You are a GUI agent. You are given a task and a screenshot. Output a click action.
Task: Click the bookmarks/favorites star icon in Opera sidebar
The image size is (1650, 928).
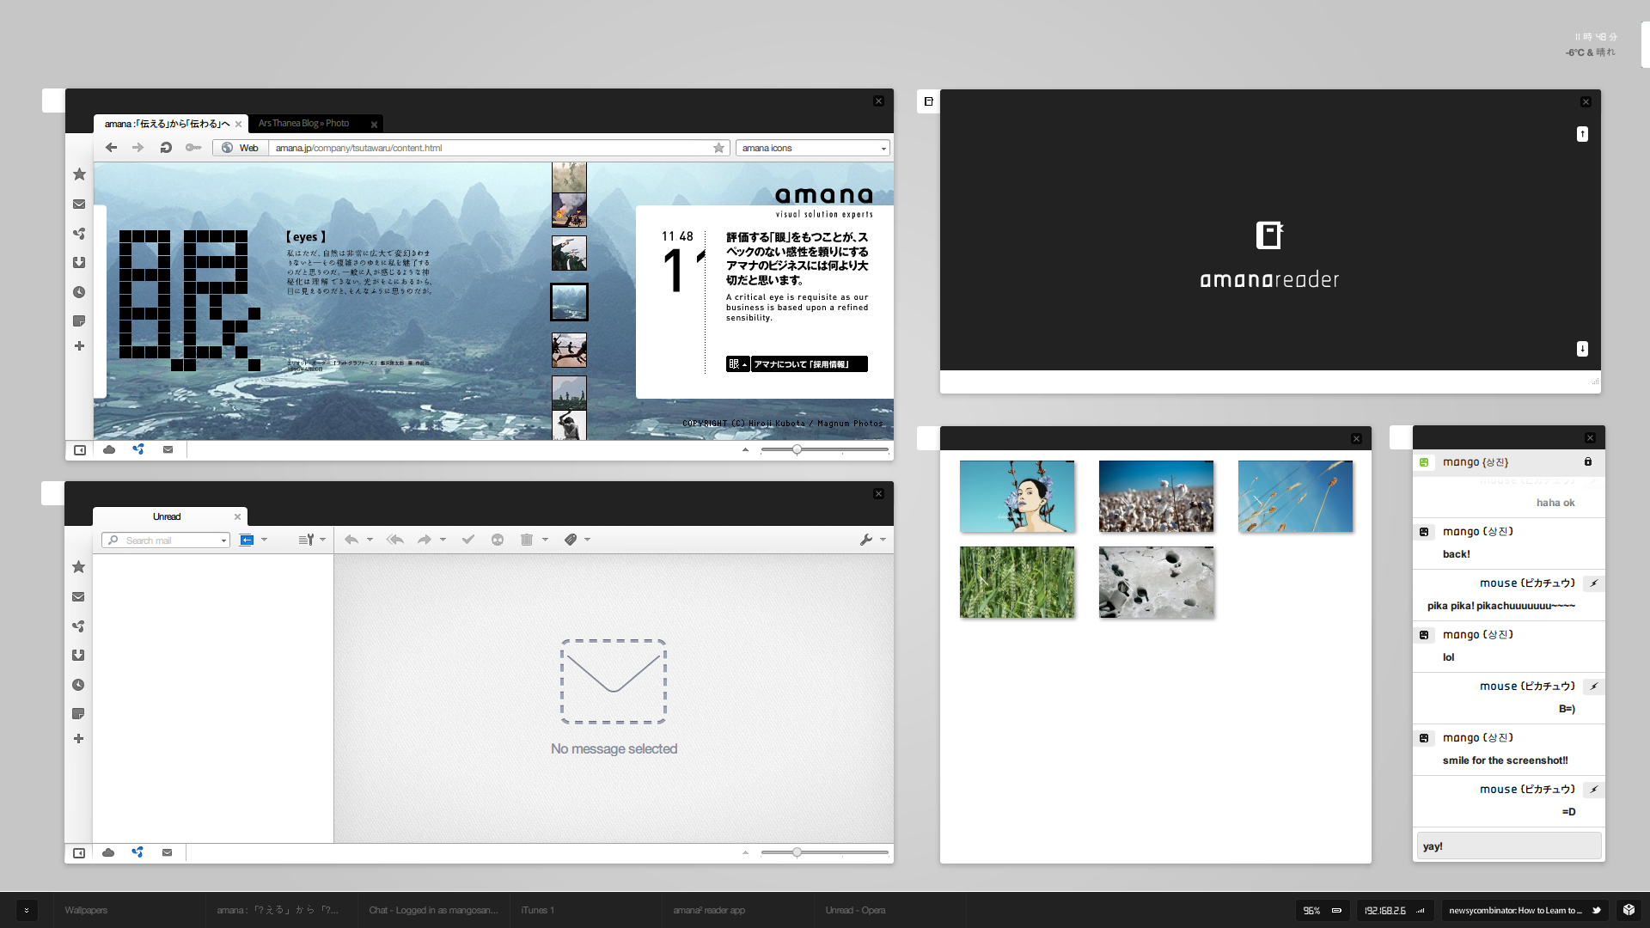(77, 174)
